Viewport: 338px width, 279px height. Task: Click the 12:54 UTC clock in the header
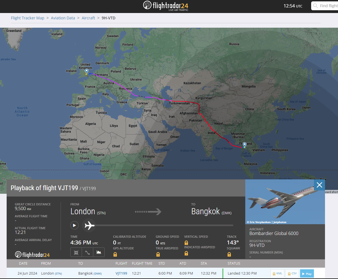[293, 6]
